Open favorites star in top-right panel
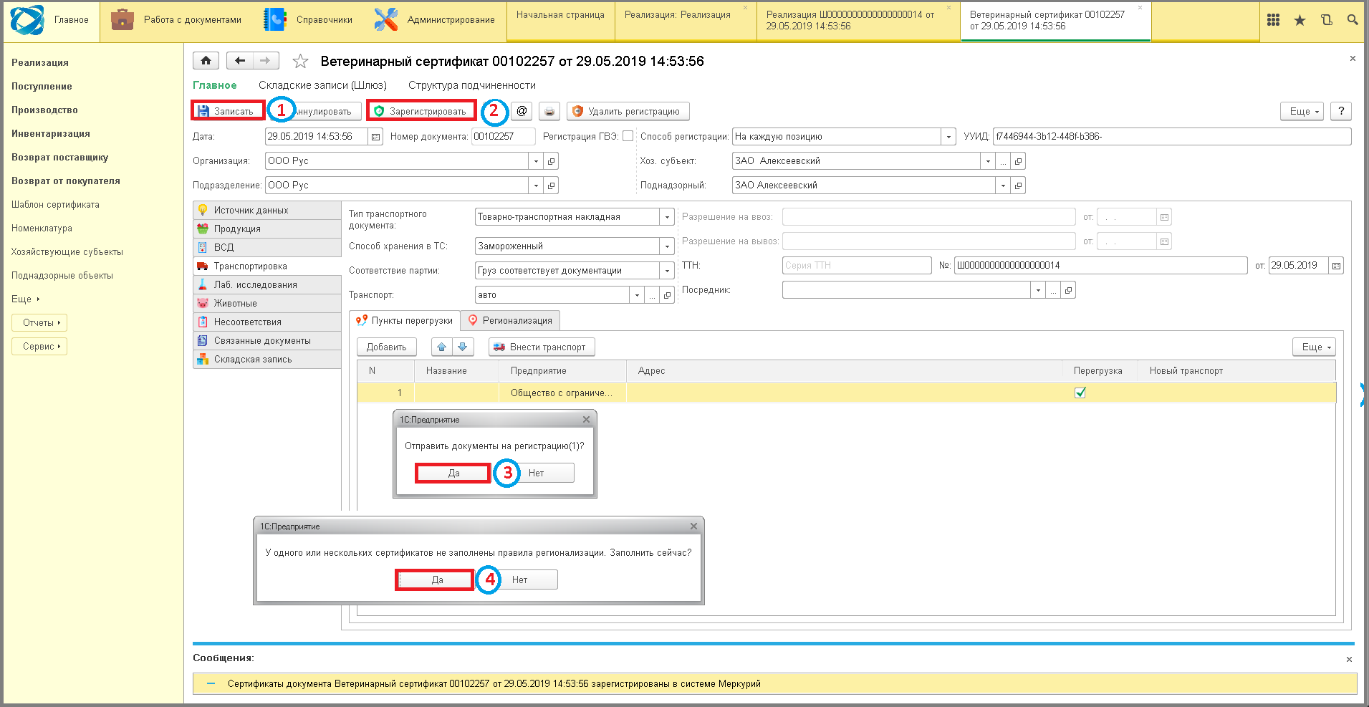 (x=1300, y=20)
